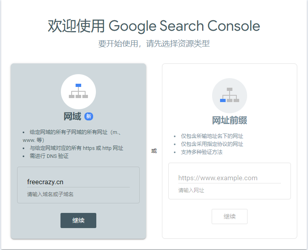The image size is (308, 250).
Task: Click the helper text 请输入网址
Action: point(191,190)
